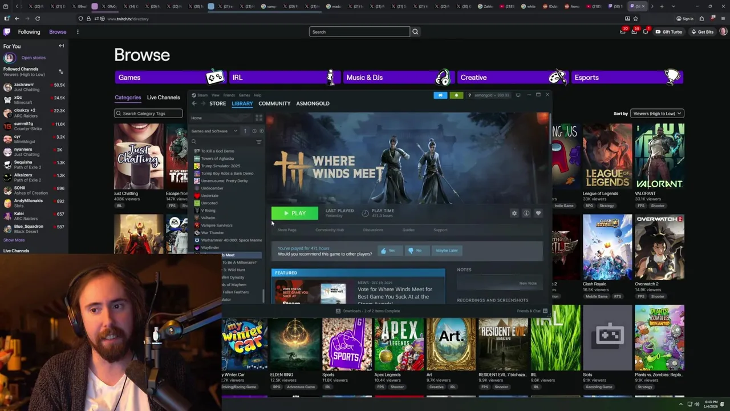Click into the Twitch Search field
730x411 pixels.
[359, 32]
